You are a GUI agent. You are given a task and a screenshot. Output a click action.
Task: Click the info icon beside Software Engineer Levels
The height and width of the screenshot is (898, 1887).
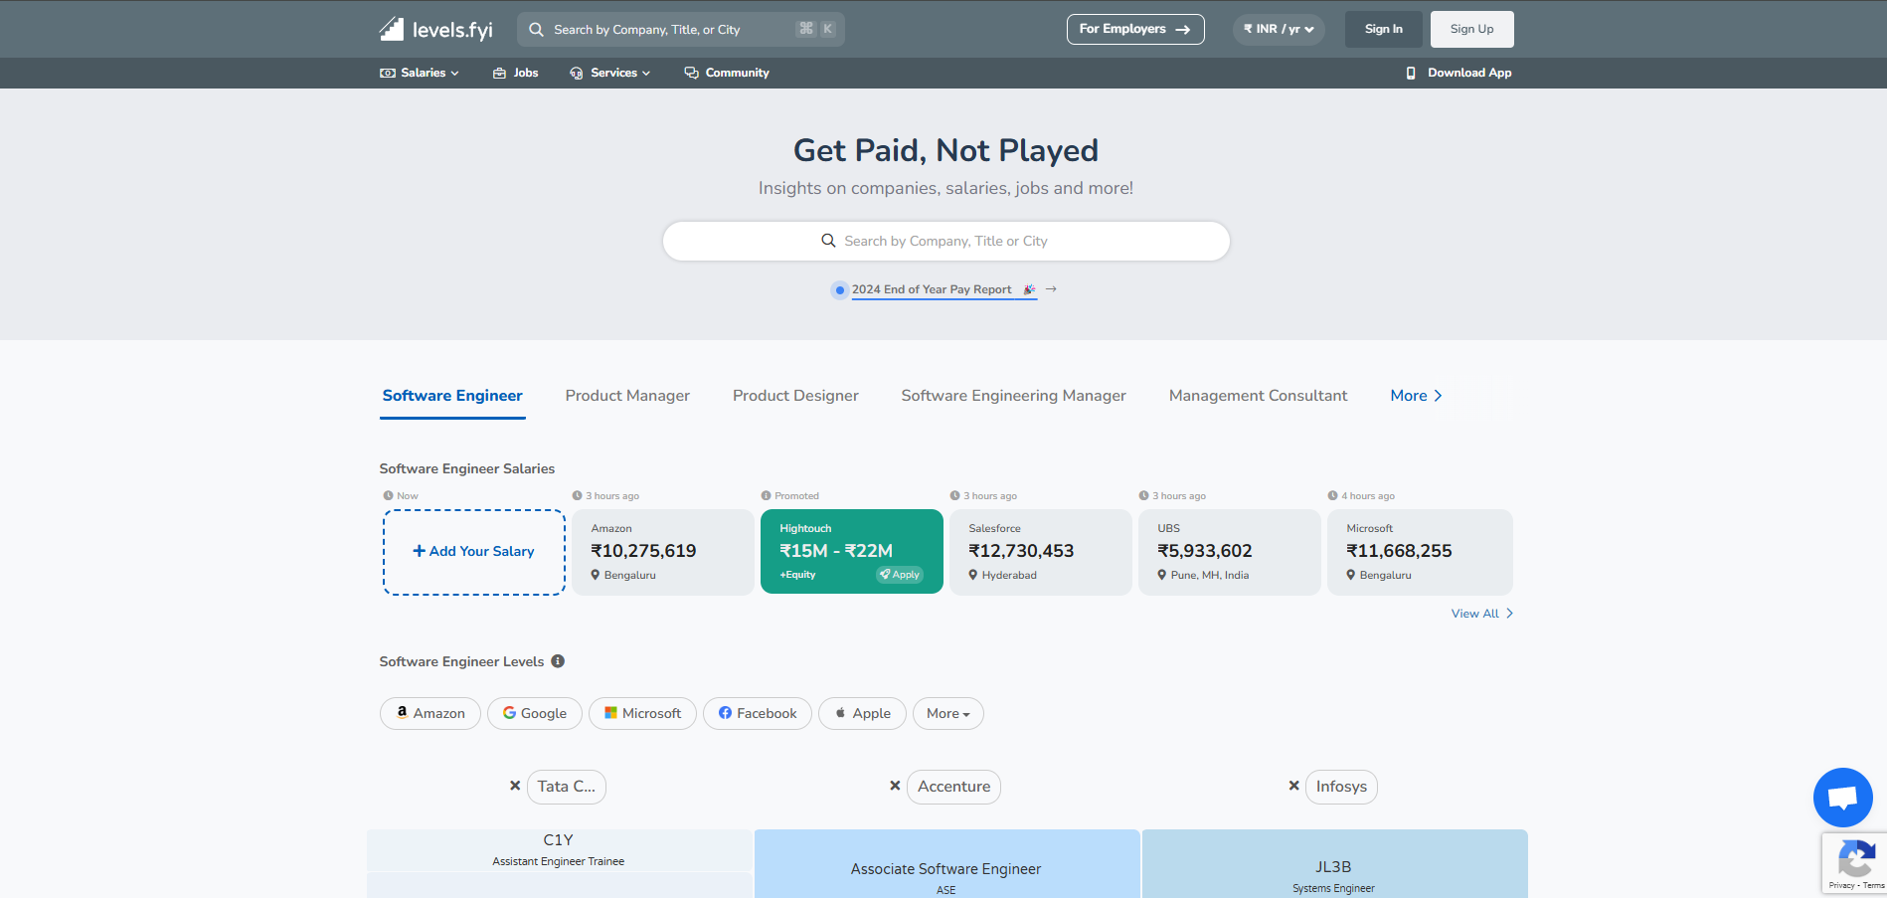[x=558, y=660]
